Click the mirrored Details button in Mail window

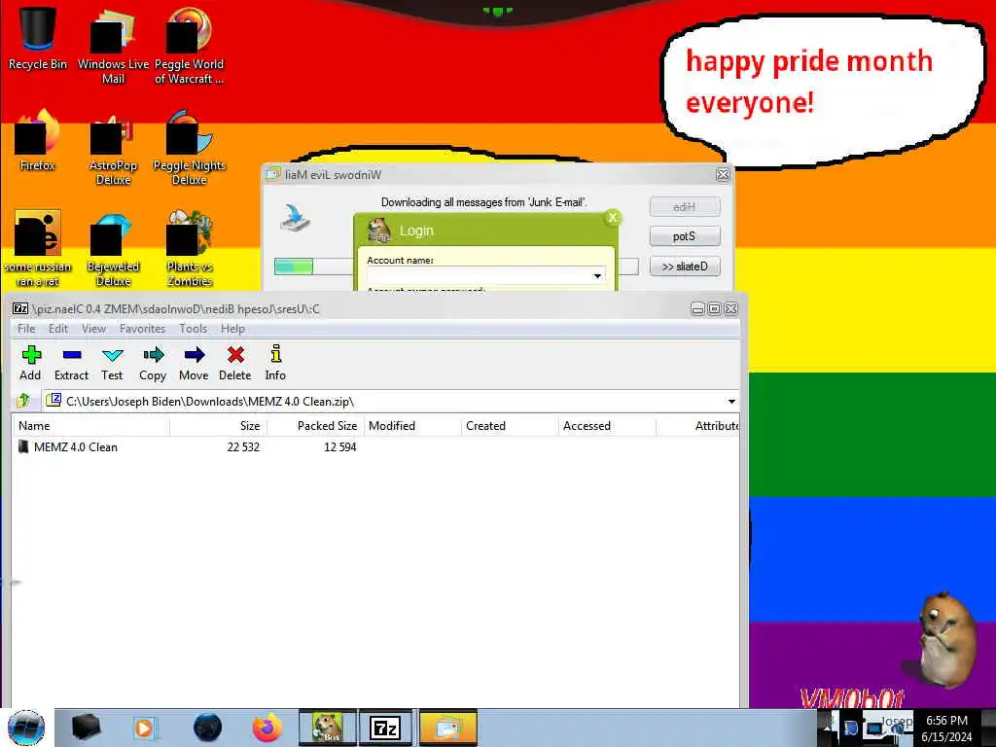tap(685, 267)
